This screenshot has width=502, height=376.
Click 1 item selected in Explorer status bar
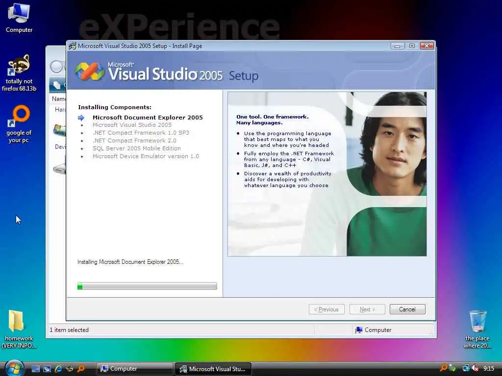tap(69, 329)
